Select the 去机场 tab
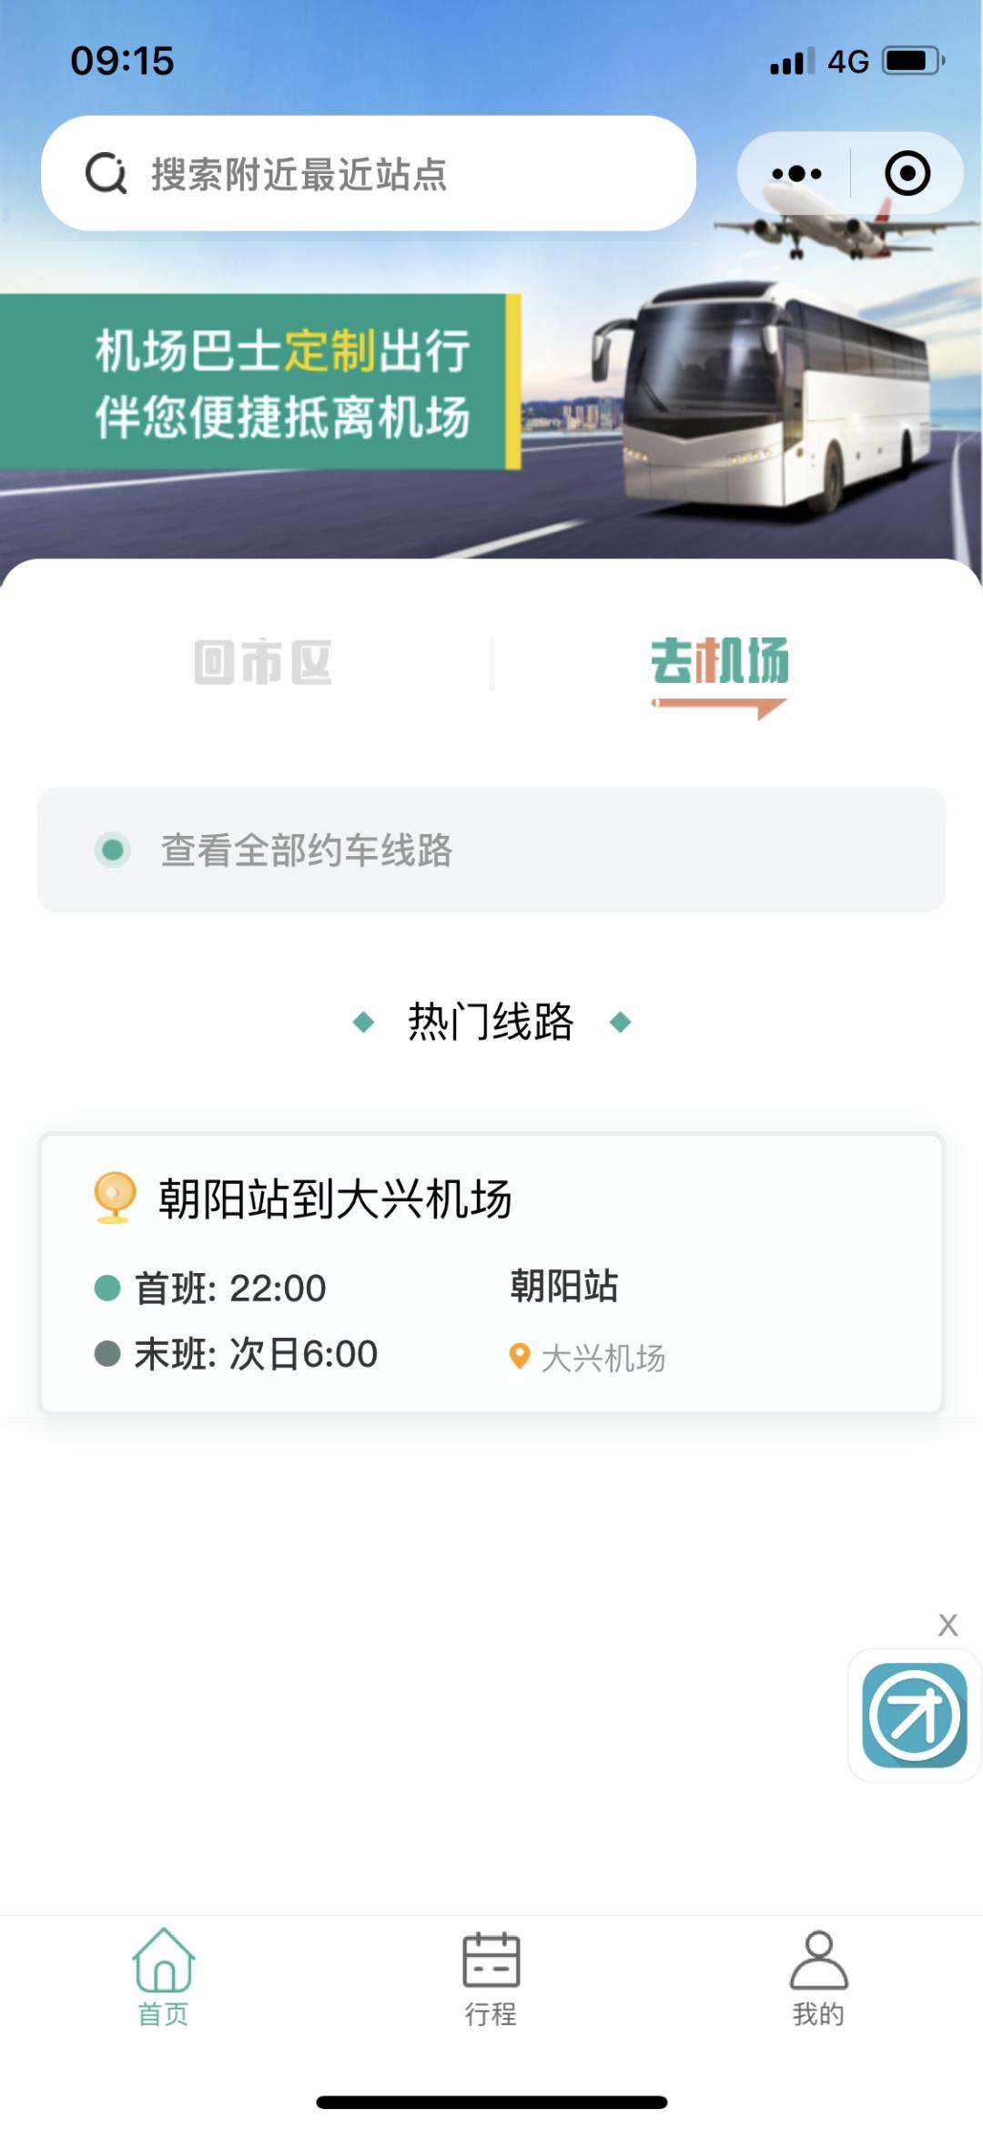Image resolution: width=983 pixels, height=2130 pixels. coord(719,662)
